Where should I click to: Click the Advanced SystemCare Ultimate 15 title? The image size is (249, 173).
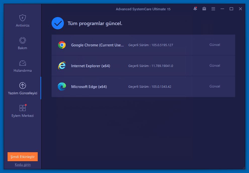pos(143,9)
